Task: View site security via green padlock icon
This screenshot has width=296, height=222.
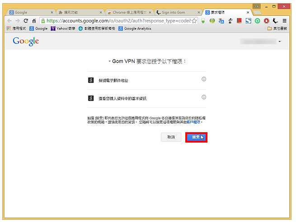Action: 43,21
